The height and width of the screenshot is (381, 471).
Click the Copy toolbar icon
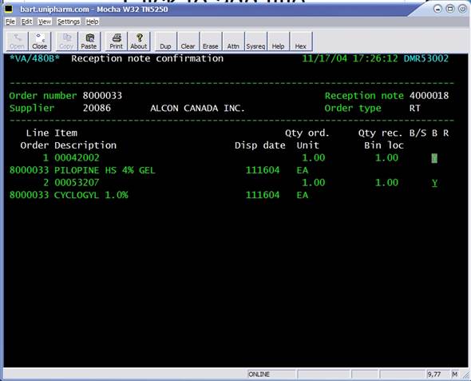tap(66, 42)
